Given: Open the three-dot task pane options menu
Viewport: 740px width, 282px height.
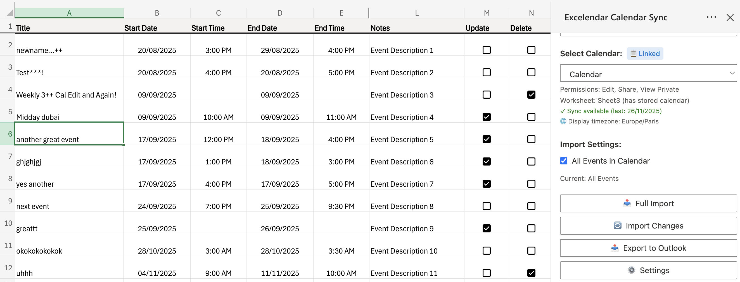Looking at the screenshot, I should (x=711, y=17).
